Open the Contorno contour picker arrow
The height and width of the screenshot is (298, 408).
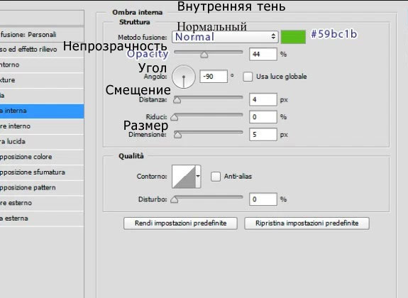pos(198,177)
